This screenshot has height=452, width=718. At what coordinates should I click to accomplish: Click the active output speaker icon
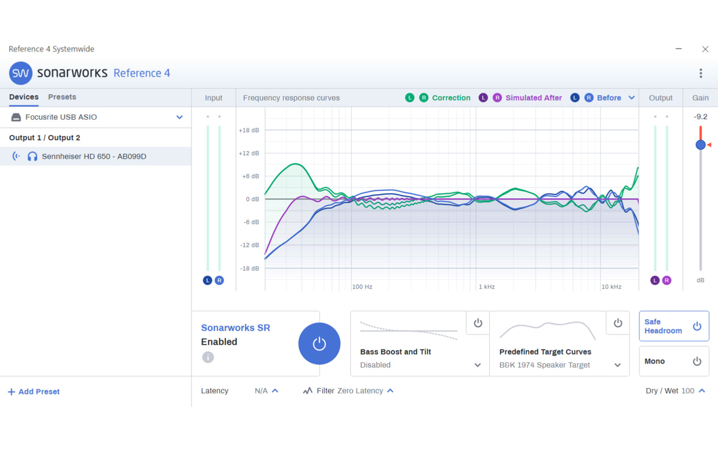pyautogui.click(x=16, y=156)
